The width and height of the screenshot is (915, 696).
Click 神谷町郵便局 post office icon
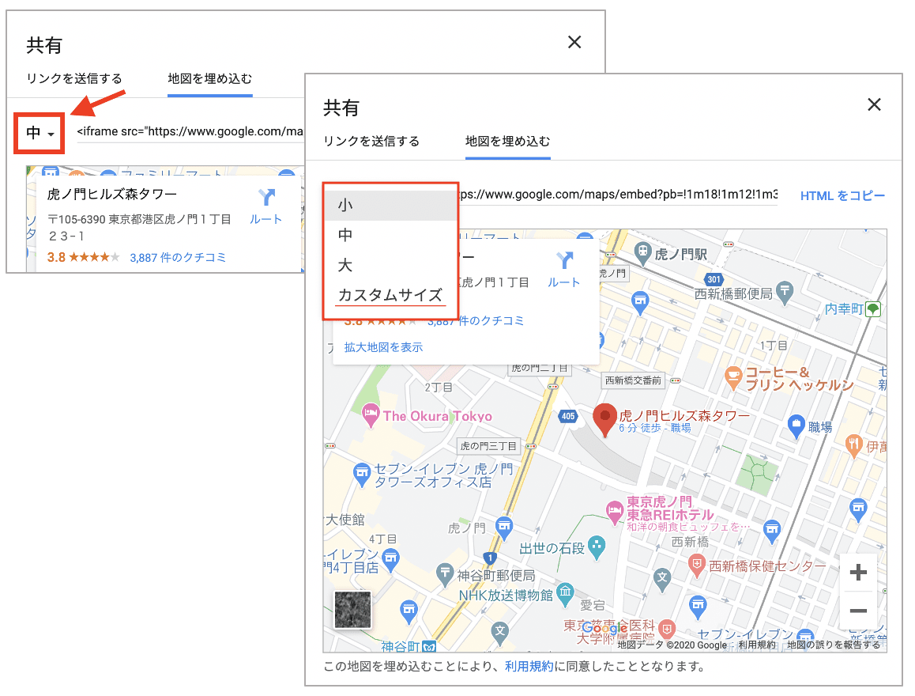tap(445, 574)
